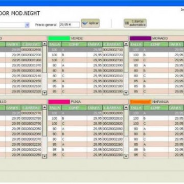Click TALLA header in MORADO table
This screenshot has height=184, width=184.
point(136,44)
